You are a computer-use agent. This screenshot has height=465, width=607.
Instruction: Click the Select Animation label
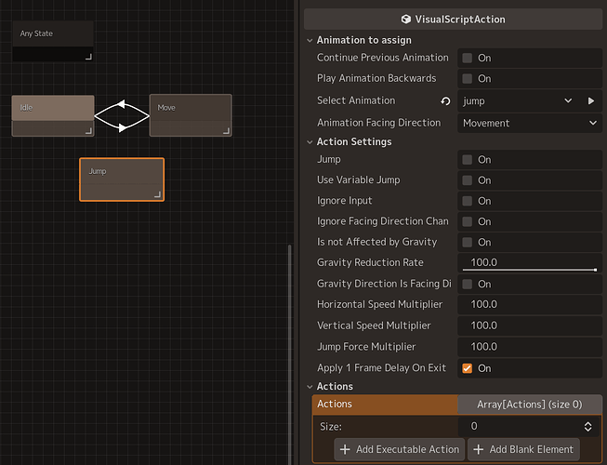tap(356, 100)
